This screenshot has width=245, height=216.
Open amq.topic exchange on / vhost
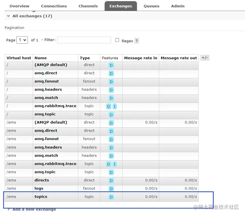point(45,114)
